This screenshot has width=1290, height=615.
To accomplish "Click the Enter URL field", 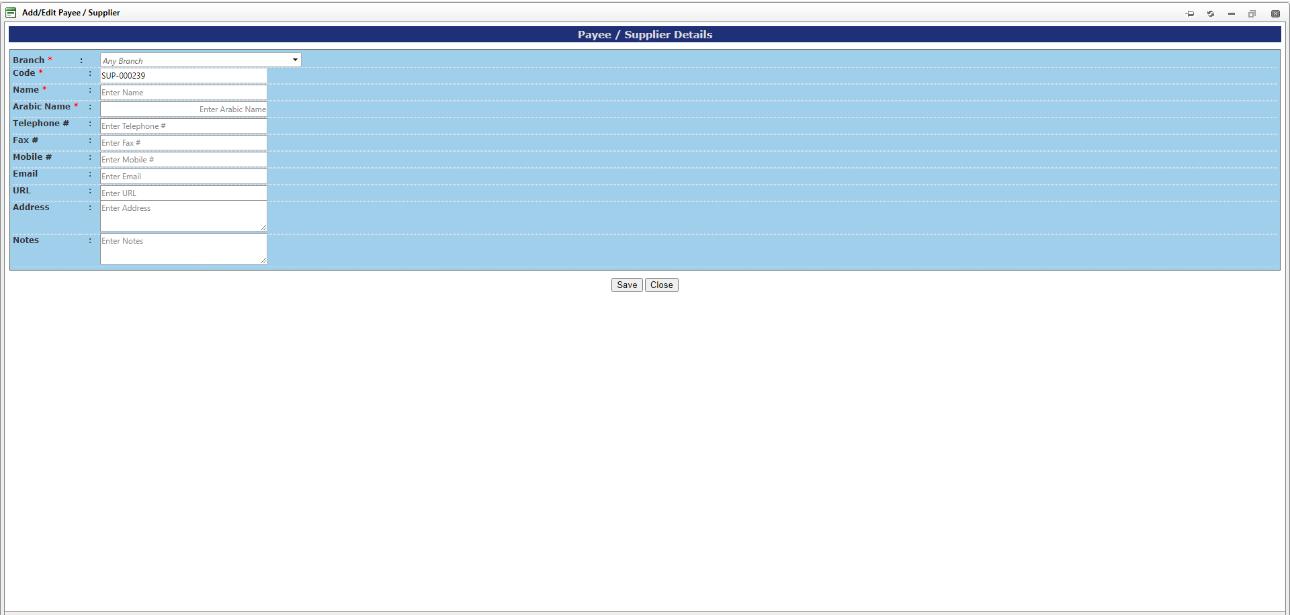I will 183,193.
